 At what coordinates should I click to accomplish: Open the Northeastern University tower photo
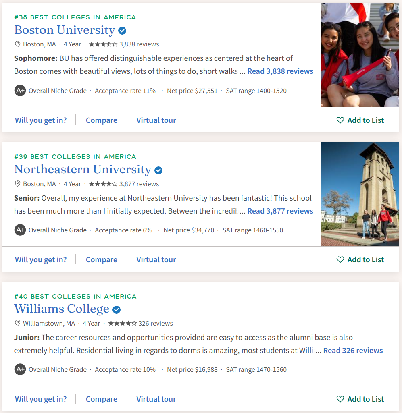click(x=360, y=194)
